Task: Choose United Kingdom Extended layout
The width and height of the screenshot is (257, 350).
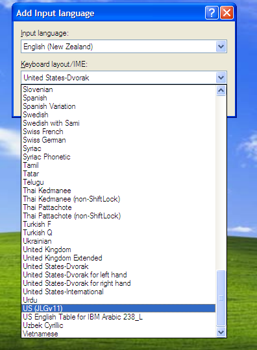Action: 119,258
